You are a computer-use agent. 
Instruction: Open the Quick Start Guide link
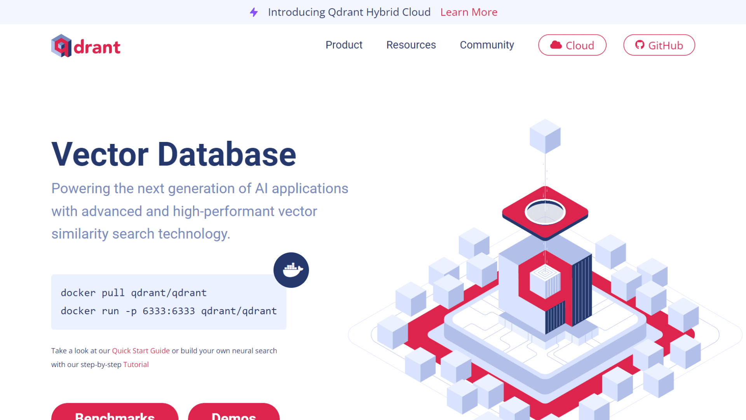(141, 351)
